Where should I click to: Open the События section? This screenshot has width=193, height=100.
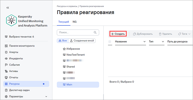click(x=14, y=65)
